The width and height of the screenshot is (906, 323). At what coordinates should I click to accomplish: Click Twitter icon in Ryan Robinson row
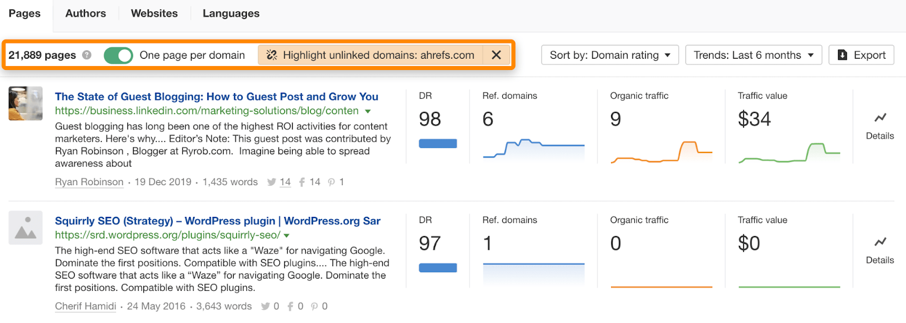pos(272,182)
